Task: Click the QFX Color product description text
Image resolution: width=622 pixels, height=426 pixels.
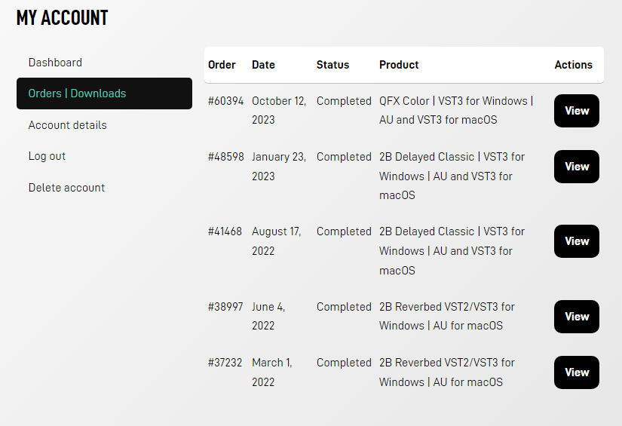Action: (x=455, y=110)
